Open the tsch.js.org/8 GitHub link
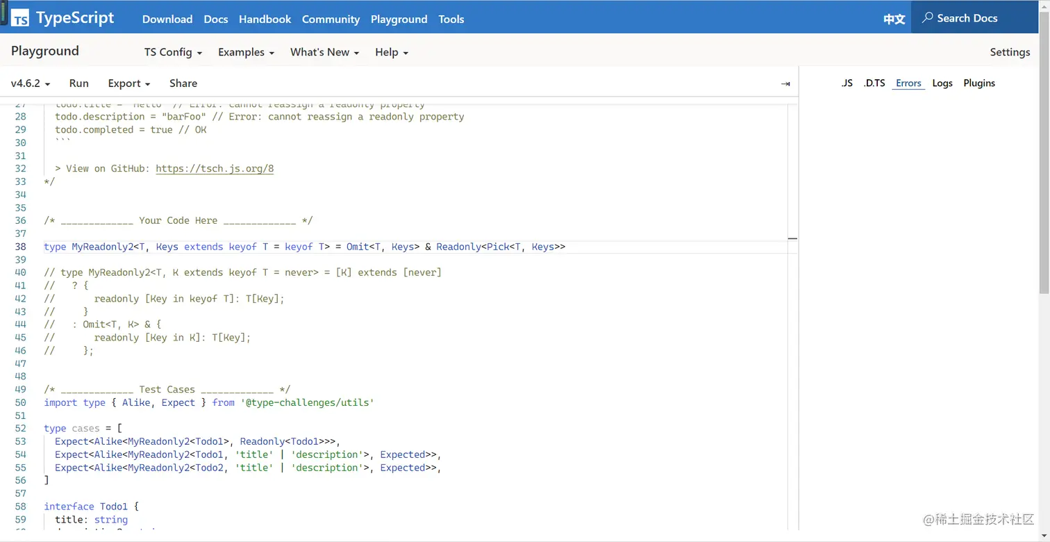This screenshot has height=542, width=1050. coord(215,169)
